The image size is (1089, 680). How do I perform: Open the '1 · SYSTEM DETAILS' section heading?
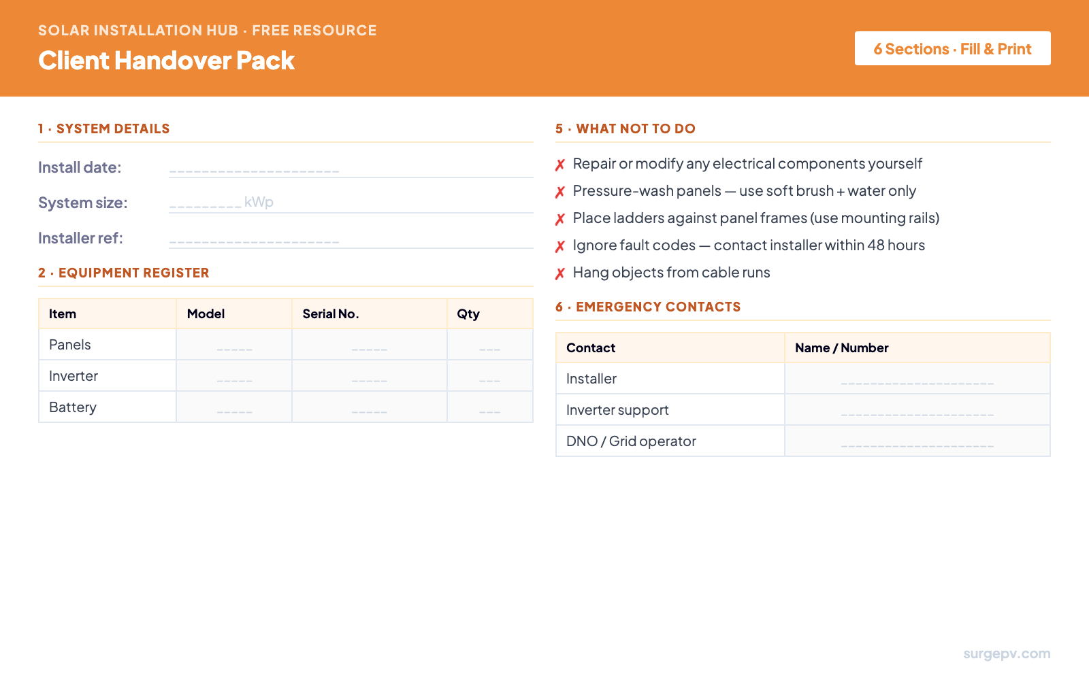tap(104, 129)
